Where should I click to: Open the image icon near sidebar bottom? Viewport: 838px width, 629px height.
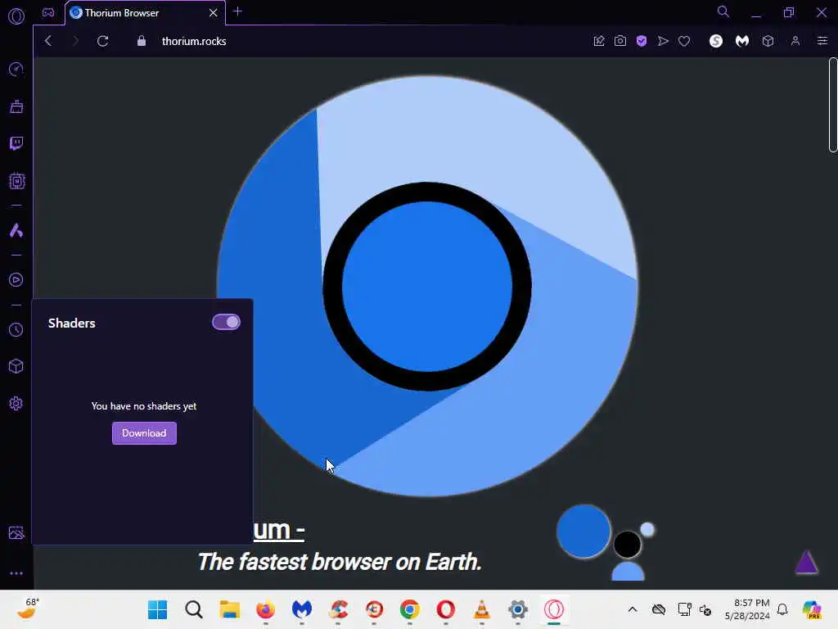pyautogui.click(x=16, y=532)
